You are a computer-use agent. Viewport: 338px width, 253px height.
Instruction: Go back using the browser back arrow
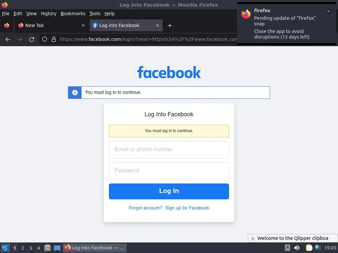point(8,40)
